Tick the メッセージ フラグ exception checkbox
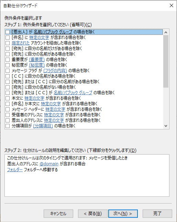 pyautogui.click(x=8, y=71)
